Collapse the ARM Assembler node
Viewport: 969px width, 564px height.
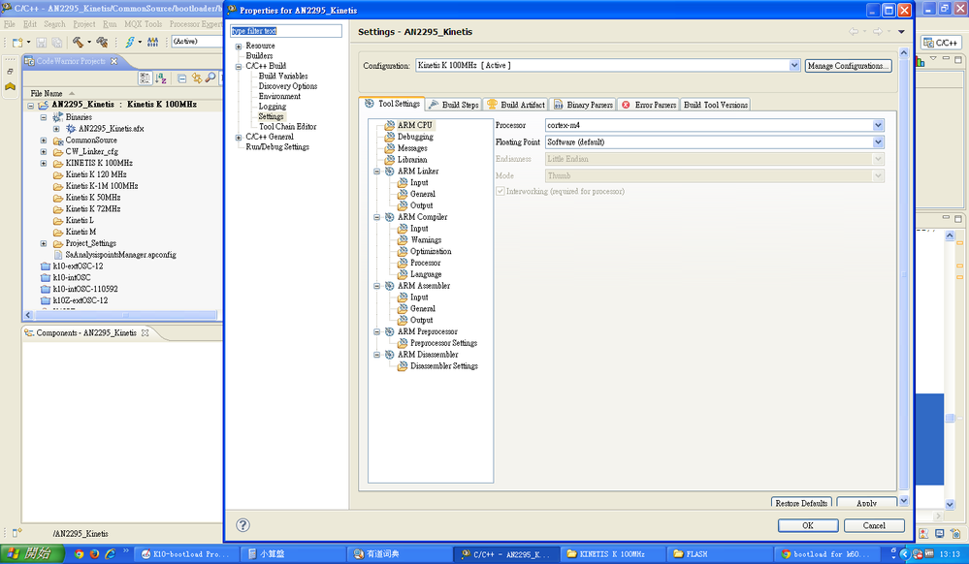point(377,286)
